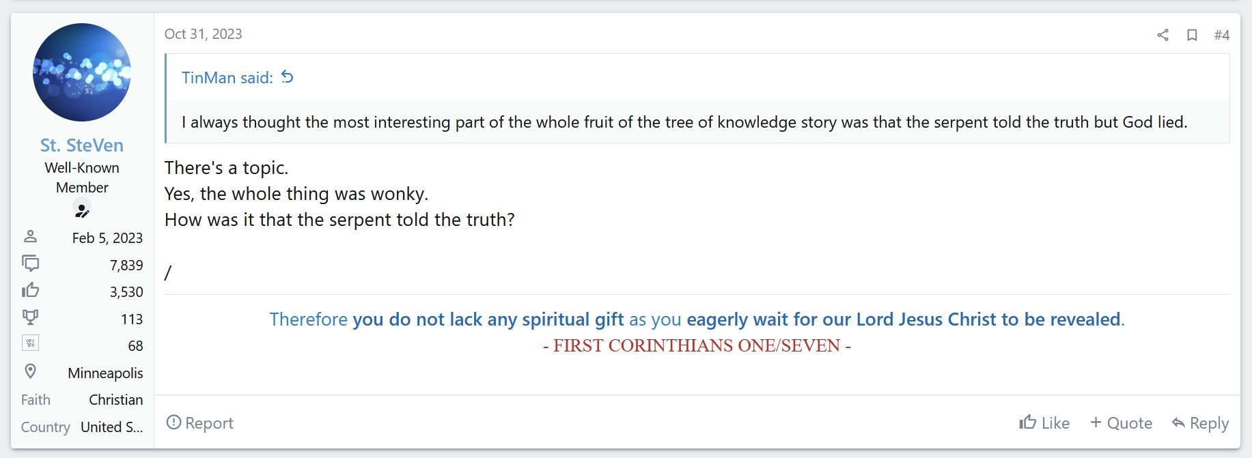
Task: Add post to multi-quote with + Quote
Action: point(1121,423)
